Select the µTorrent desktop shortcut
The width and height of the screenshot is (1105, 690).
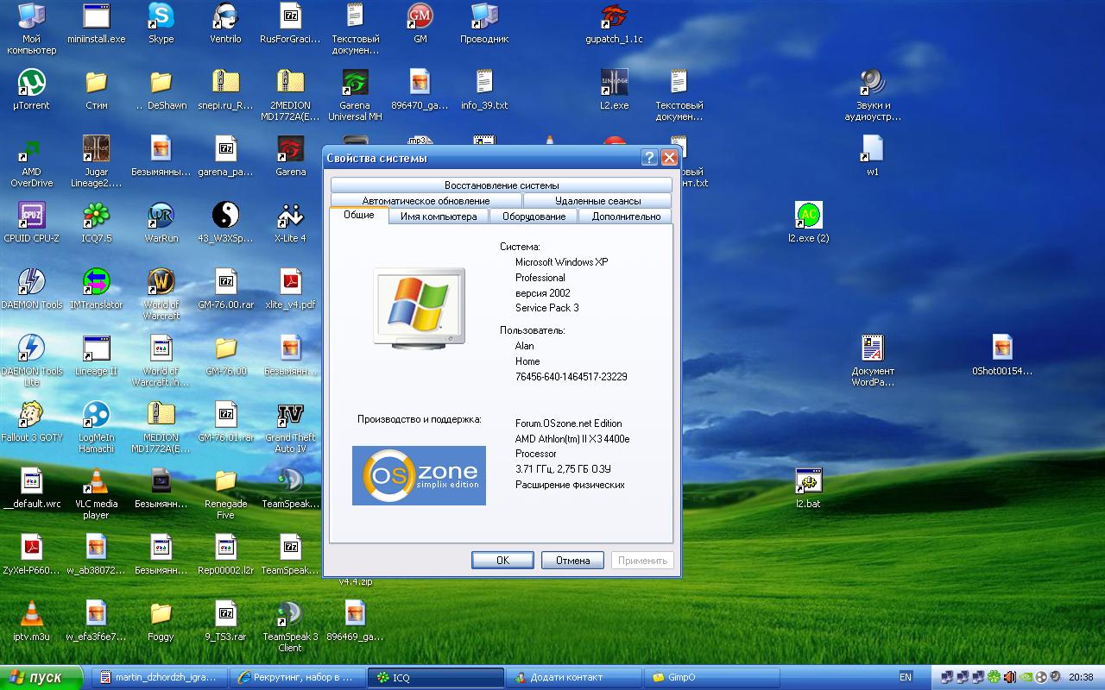pyautogui.click(x=31, y=90)
